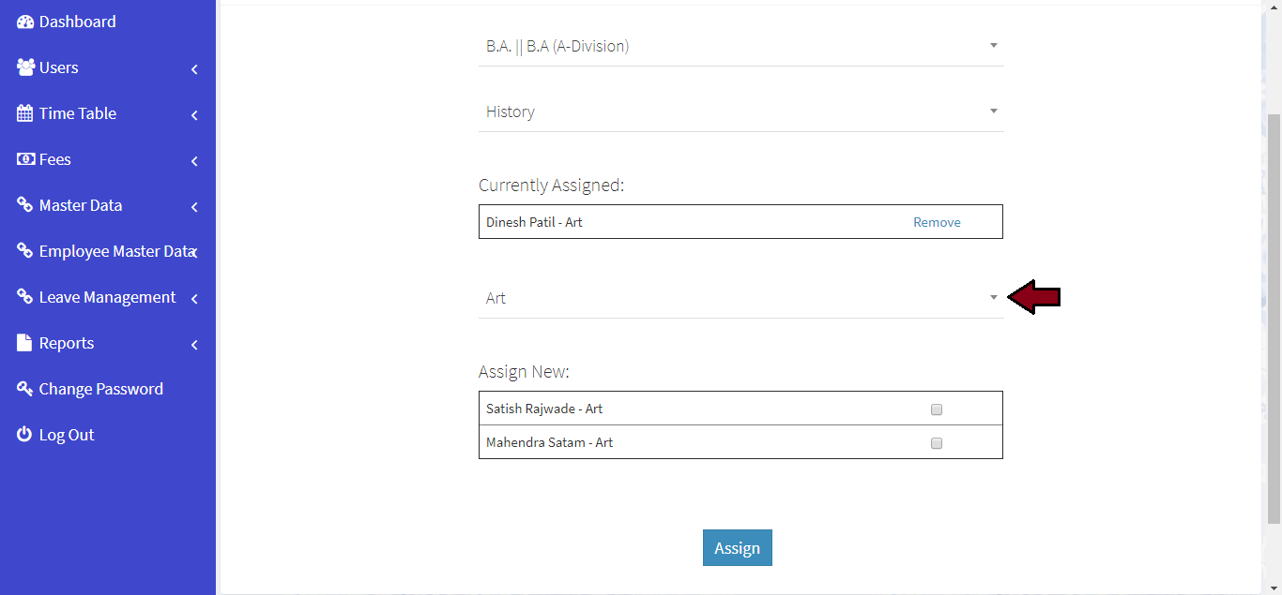
Task: Remove Dinesh Patil from assigned list
Action: [937, 222]
